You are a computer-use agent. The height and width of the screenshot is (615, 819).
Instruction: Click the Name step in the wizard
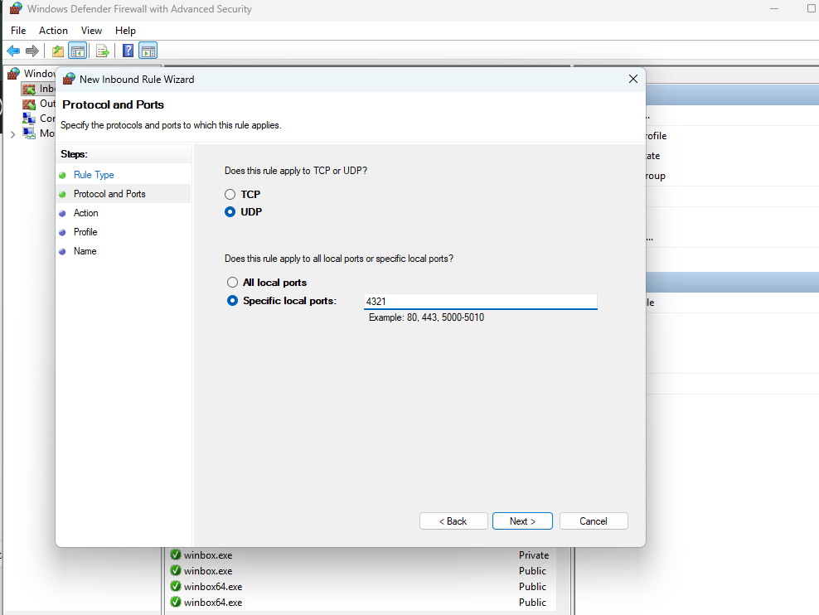coord(85,251)
